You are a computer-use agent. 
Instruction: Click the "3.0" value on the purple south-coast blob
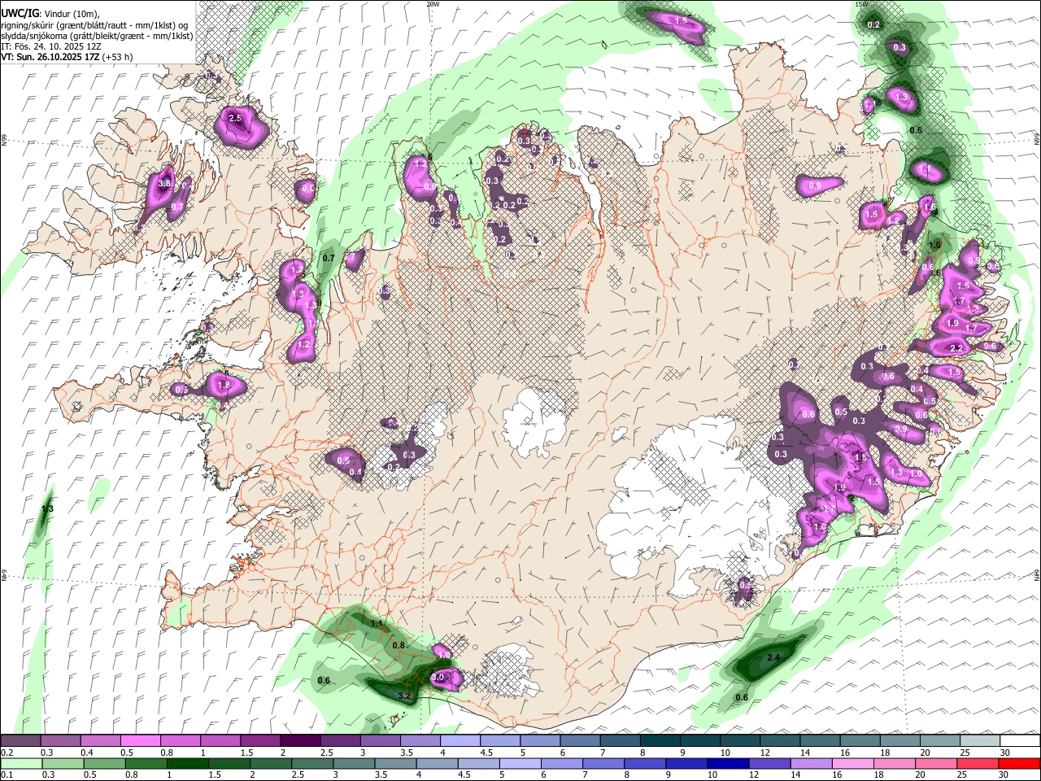438,677
